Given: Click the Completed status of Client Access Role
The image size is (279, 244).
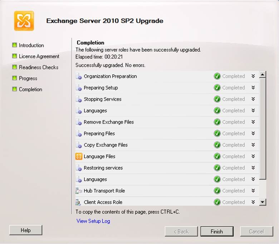Looking at the screenshot, I should point(234,202).
